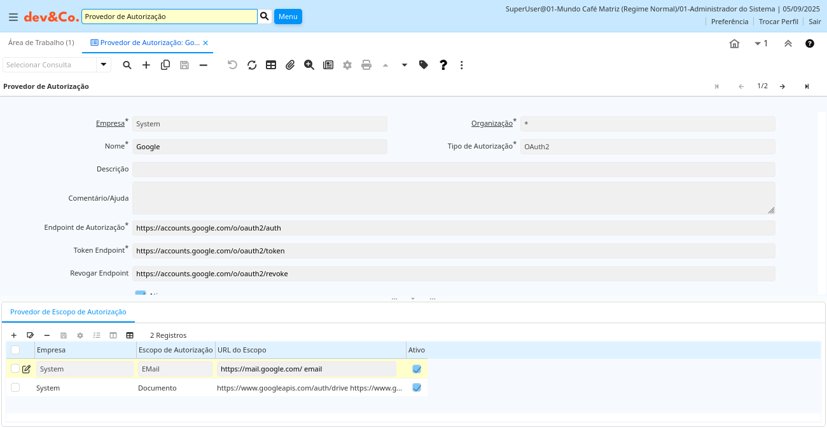Click the Zoom Across magnifier-plus icon
This screenshot has width=827, height=428.
[x=309, y=65]
